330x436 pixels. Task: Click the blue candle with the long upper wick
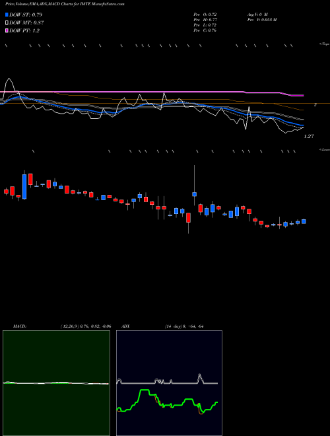[195, 194]
